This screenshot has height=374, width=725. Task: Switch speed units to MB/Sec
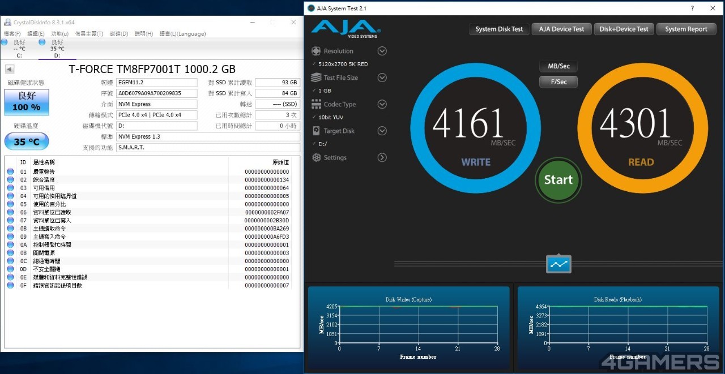(558, 66)
